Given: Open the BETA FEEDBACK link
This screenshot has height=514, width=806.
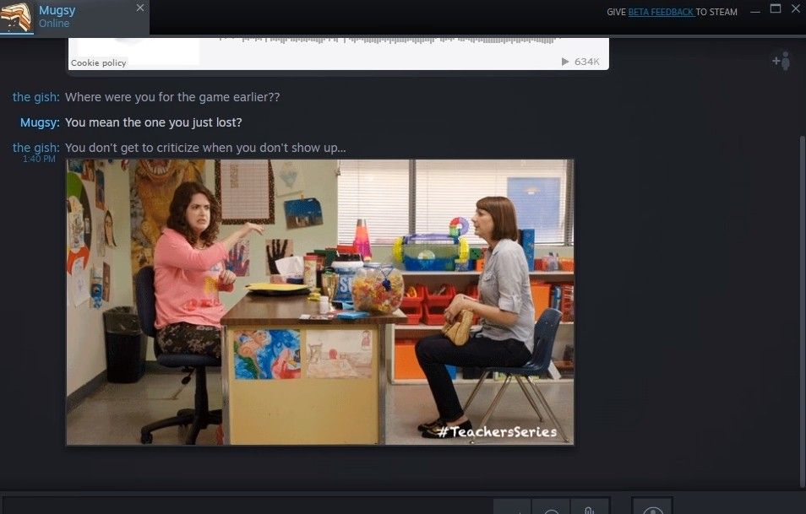Looking at the screenshot, I should point(661,12).
